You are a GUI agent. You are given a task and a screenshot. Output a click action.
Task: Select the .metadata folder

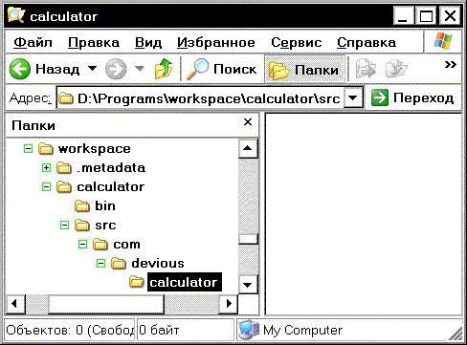(111, 168)
